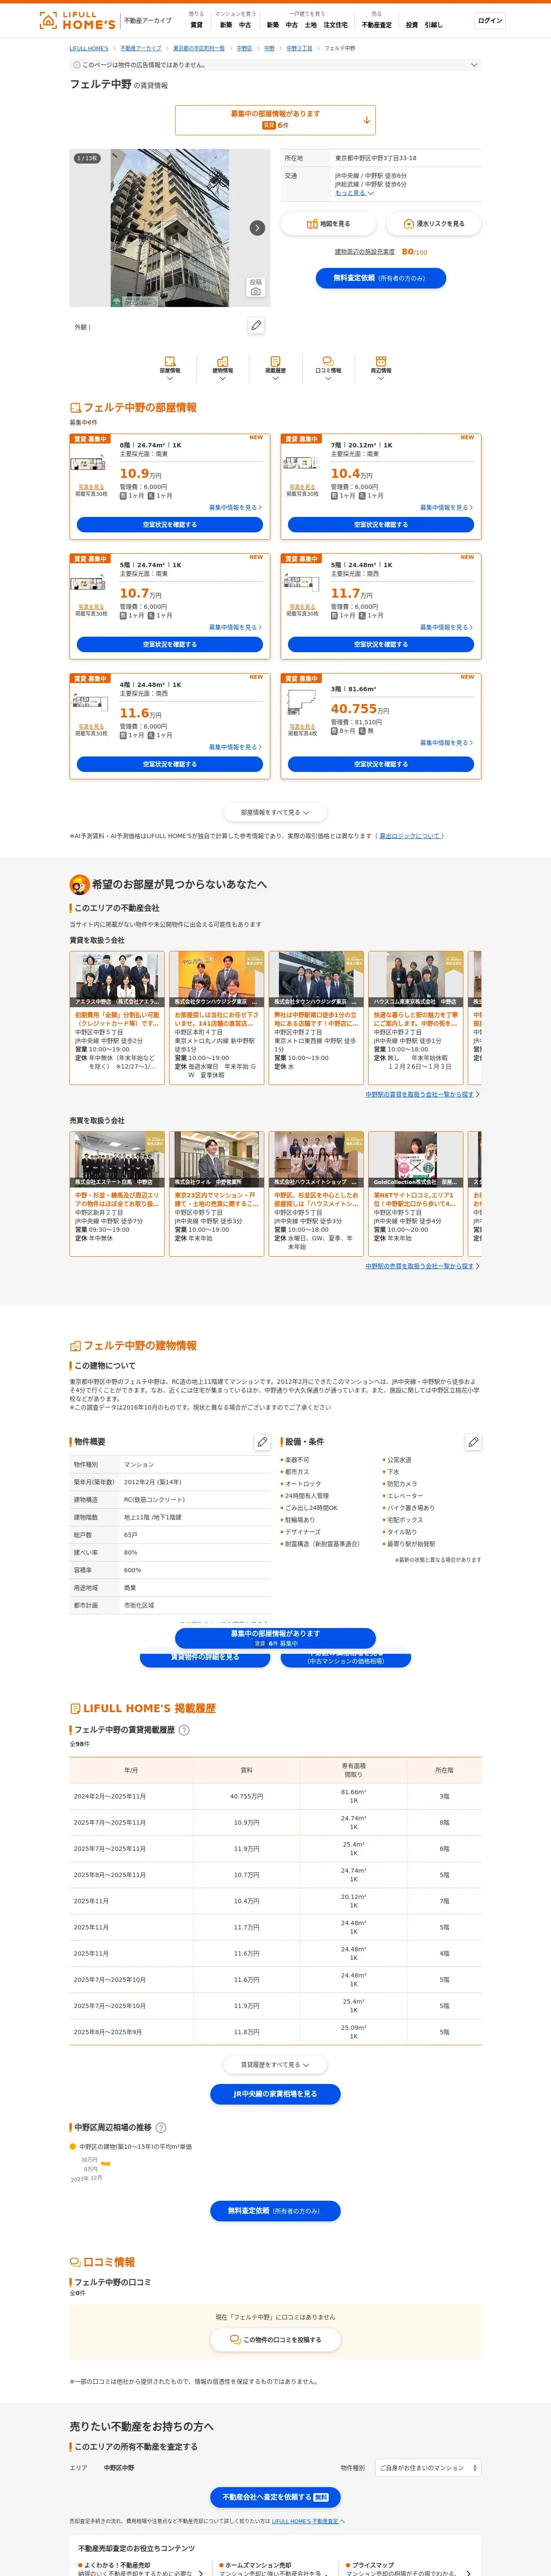Open 引越し in header menu
The width and height of the screenshot is (551, 2576).
[433, 25]
